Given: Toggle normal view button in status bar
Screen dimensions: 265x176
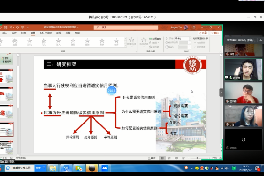Looking at the screenshot, I should (162, 158).
